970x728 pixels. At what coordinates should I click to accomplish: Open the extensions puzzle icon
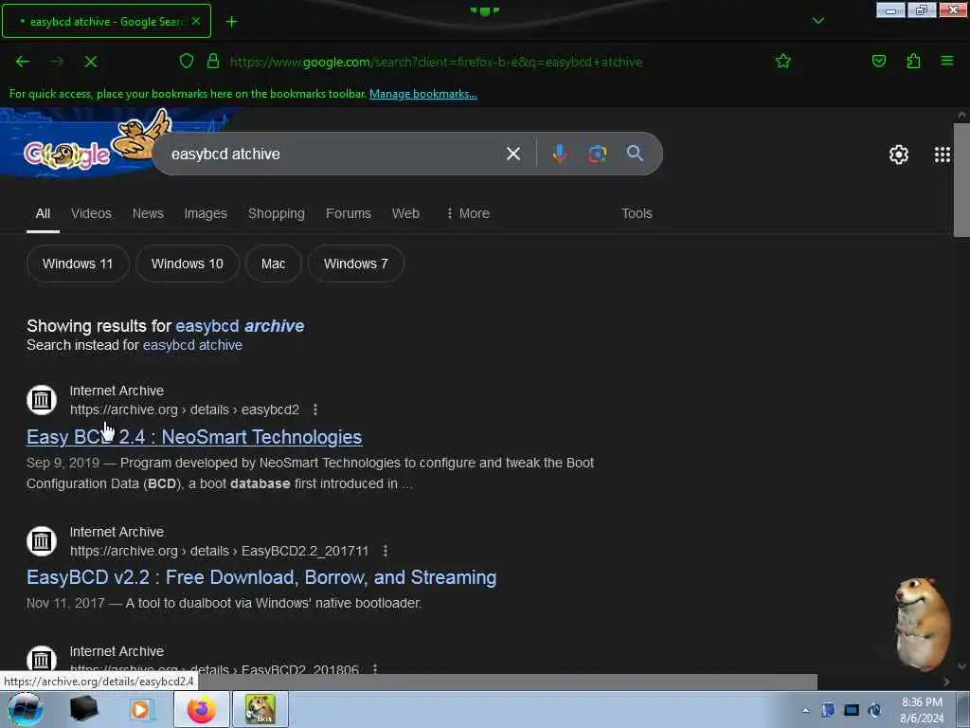click(913, 61)
